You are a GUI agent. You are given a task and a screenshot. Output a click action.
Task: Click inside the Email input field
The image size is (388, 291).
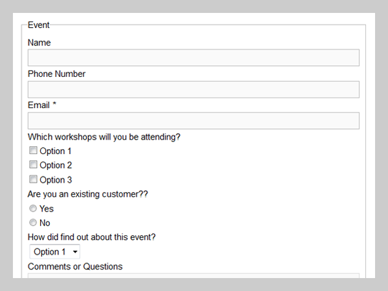pos(193,121)
